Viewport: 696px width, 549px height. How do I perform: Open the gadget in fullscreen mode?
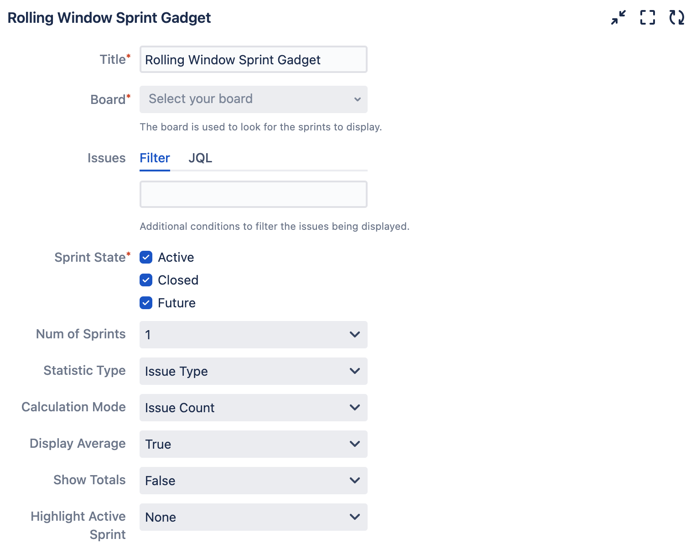click(647, 18)
